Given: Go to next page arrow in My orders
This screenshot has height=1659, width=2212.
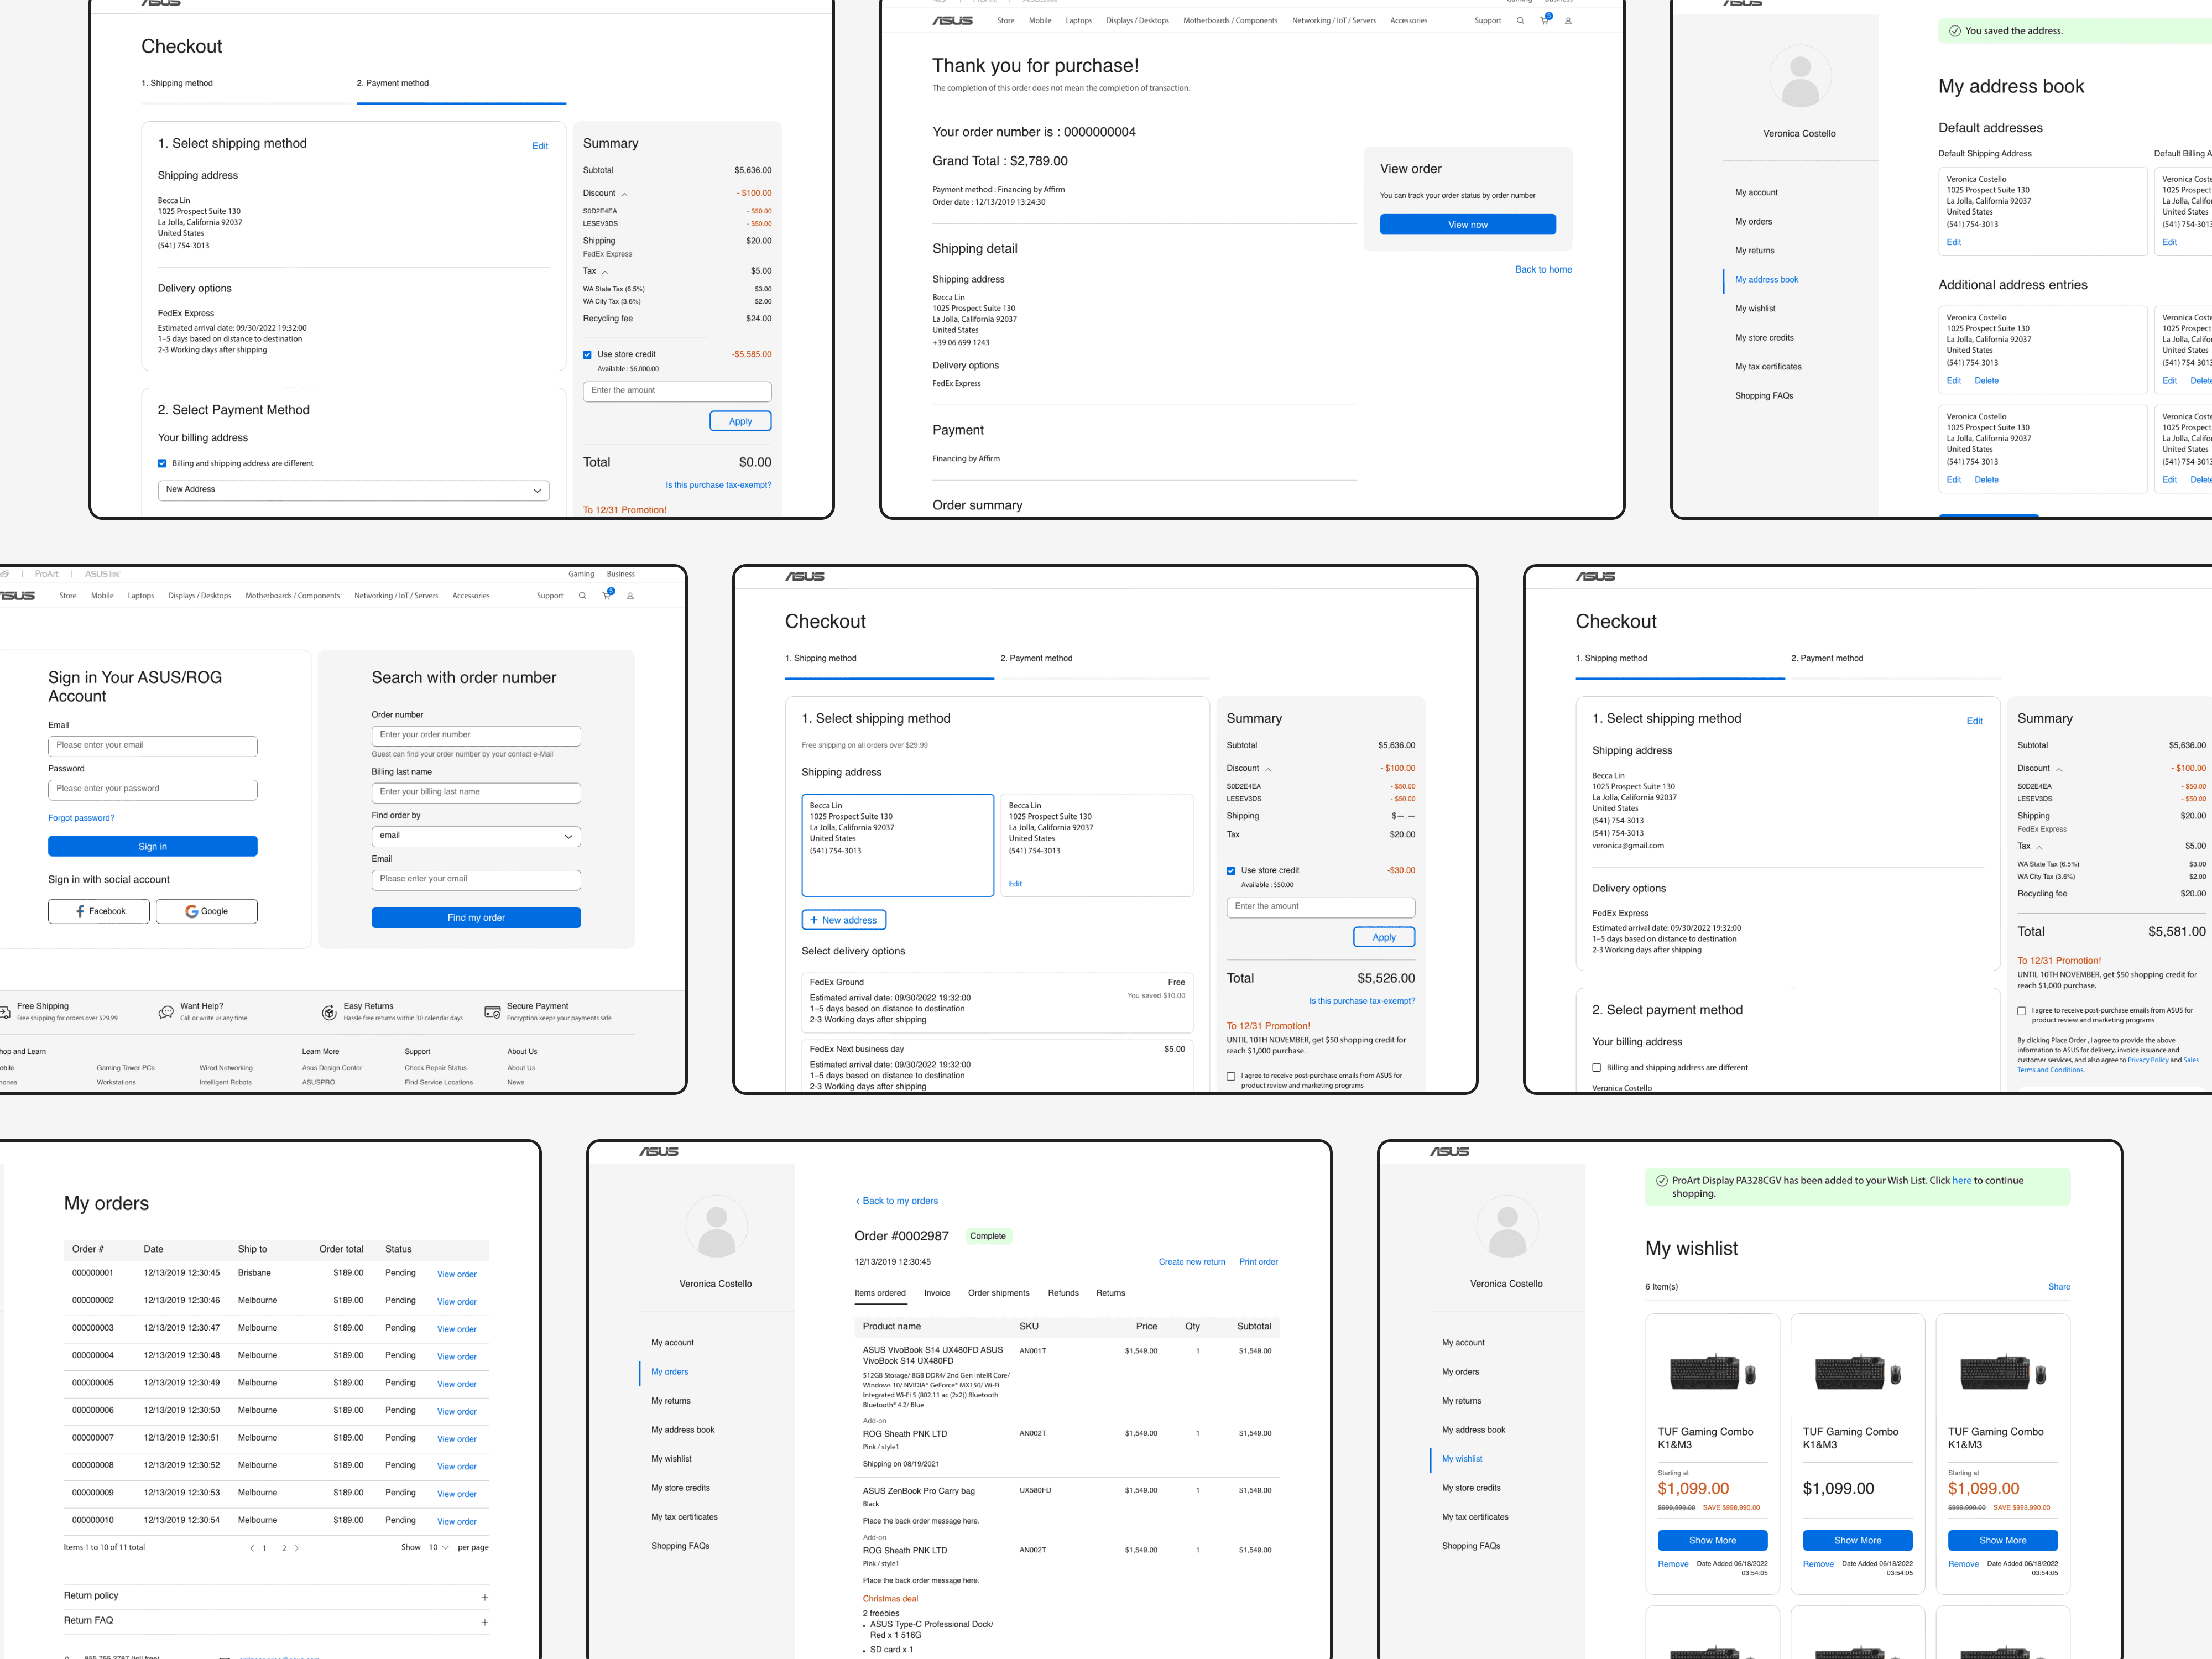Looking at the screenshot, I should click(297, 1548).
